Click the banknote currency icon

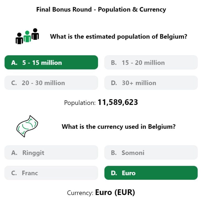27,126
